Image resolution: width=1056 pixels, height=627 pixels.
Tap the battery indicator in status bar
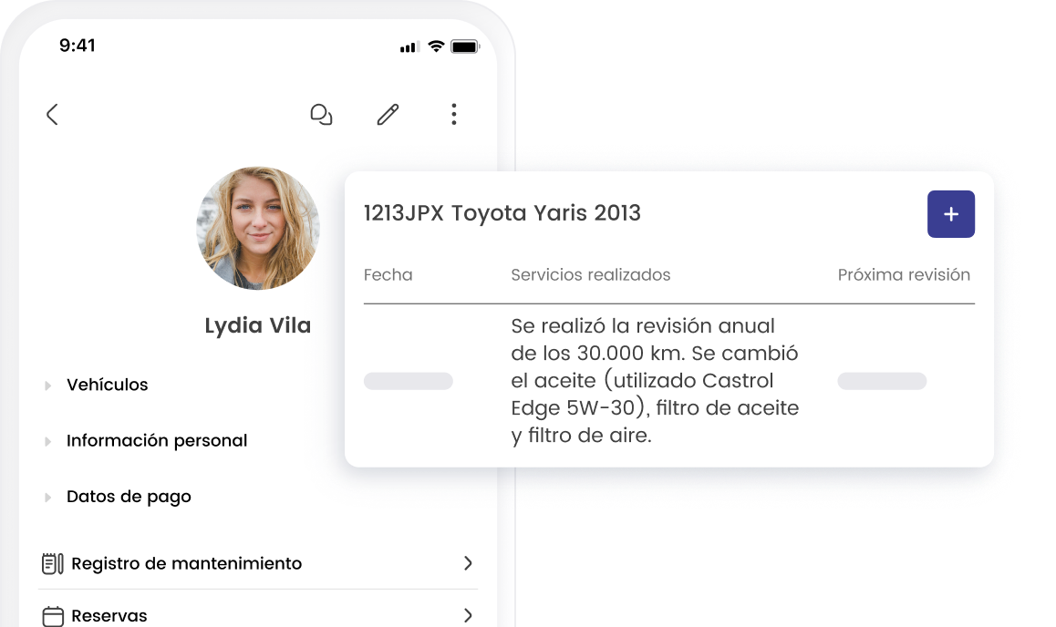[465, 46]
